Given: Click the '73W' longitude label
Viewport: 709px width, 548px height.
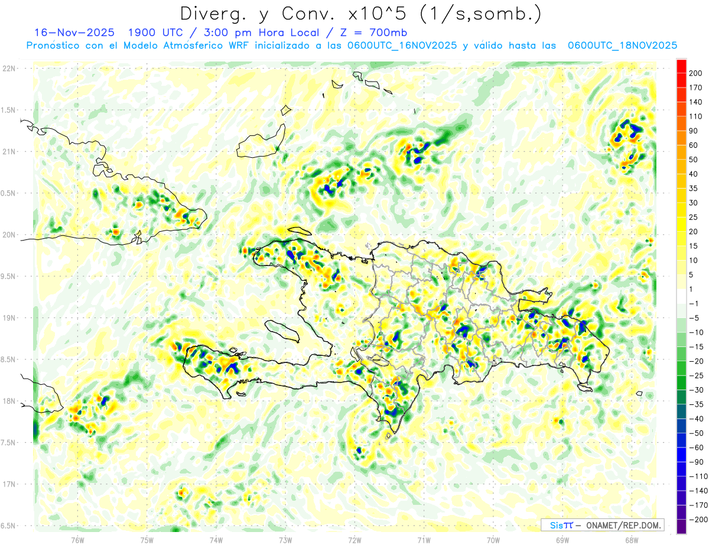Looking at the screenshot, I should point(285,540).
